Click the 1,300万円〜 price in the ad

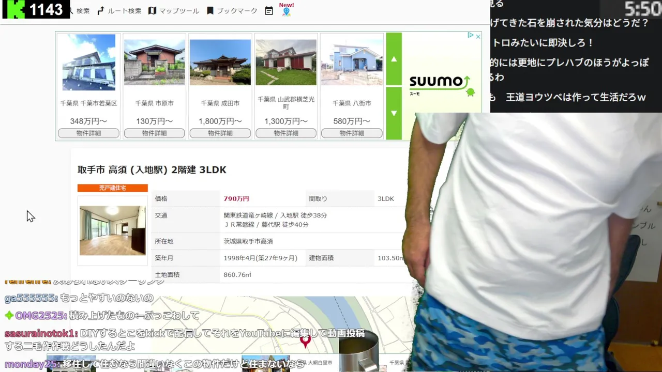click(286, 121)
